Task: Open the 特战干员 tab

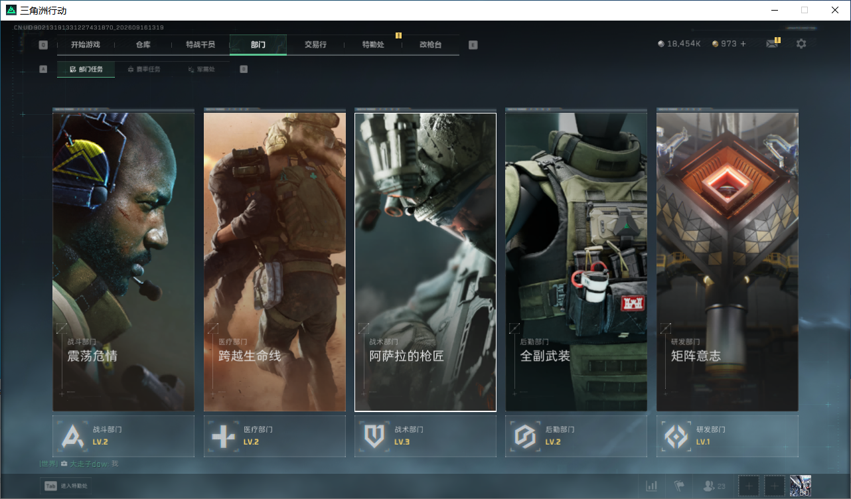Action: [x=200, y=45]
